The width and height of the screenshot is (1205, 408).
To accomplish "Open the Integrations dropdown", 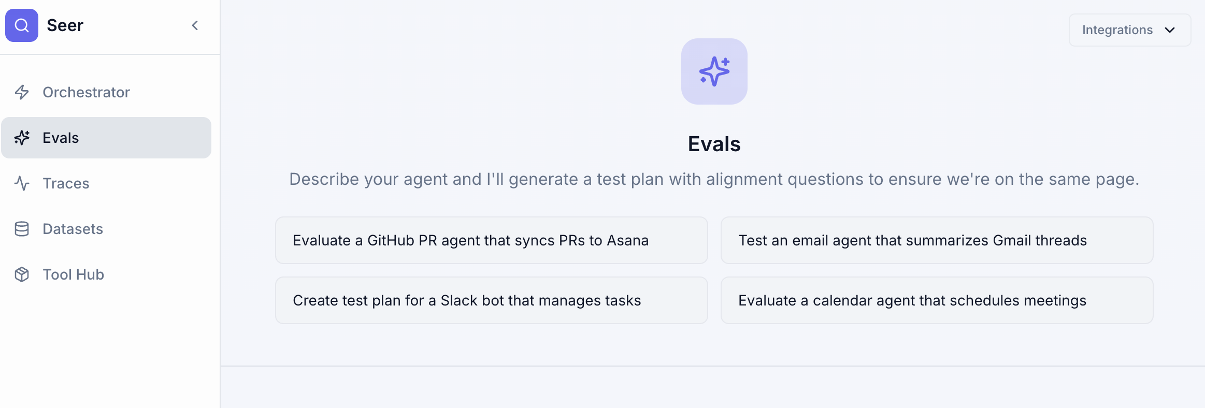I will pos(1129,30).
